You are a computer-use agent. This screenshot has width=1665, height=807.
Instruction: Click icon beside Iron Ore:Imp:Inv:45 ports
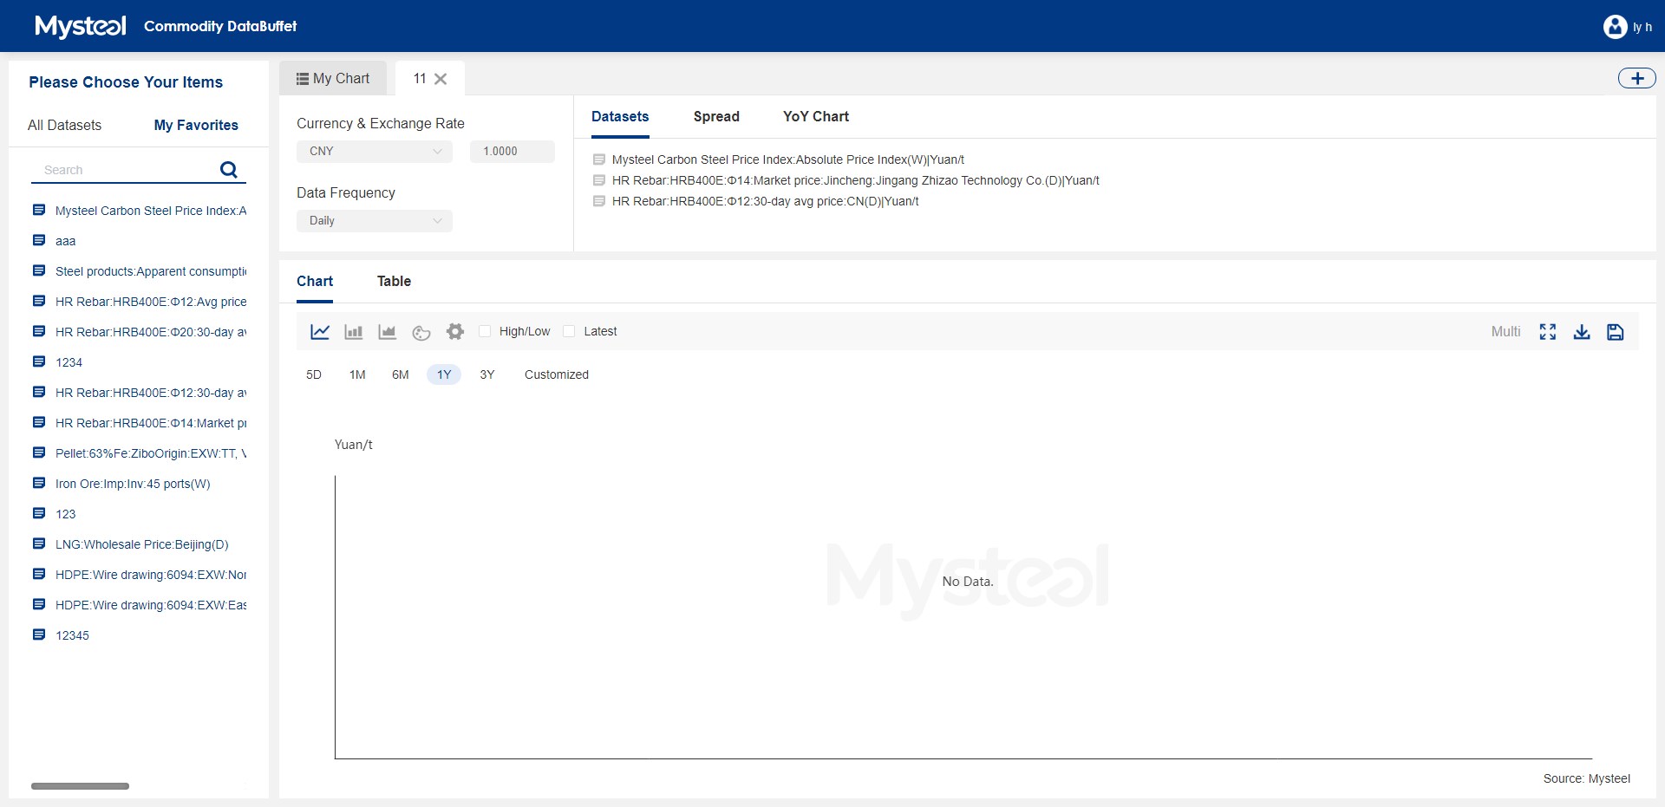pos(39,483)
